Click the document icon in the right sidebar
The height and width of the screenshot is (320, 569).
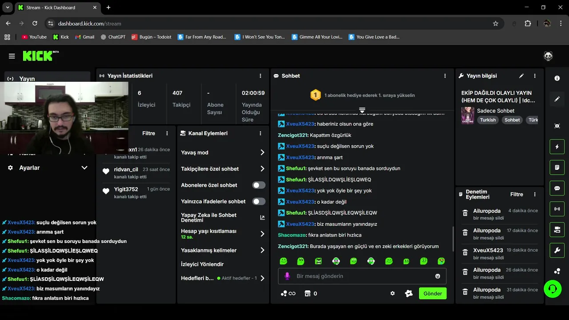click(557, 168)
